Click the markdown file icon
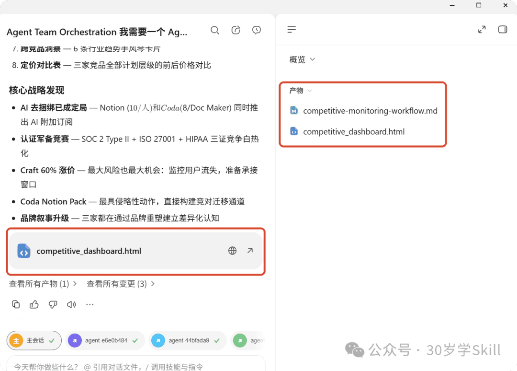Viewport: 517px width, 371px height. point(294,111)
